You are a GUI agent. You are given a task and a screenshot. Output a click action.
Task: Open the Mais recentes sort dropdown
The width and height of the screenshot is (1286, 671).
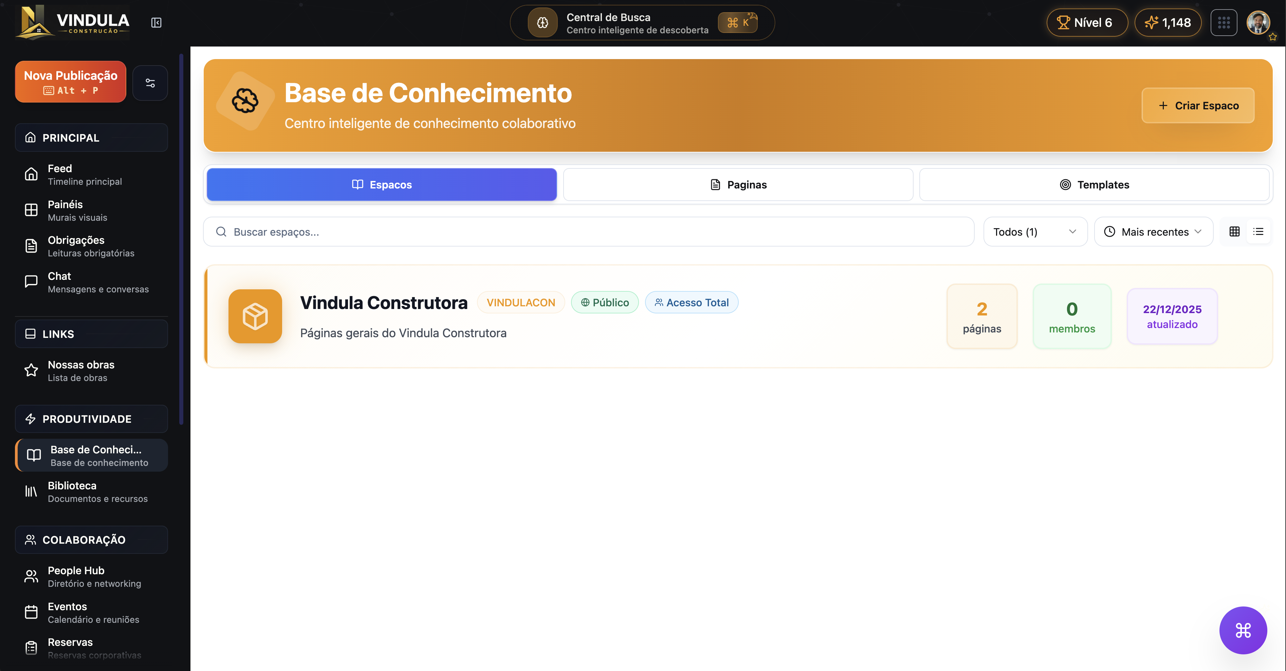pyautogui.click(x=1153, y=232)
